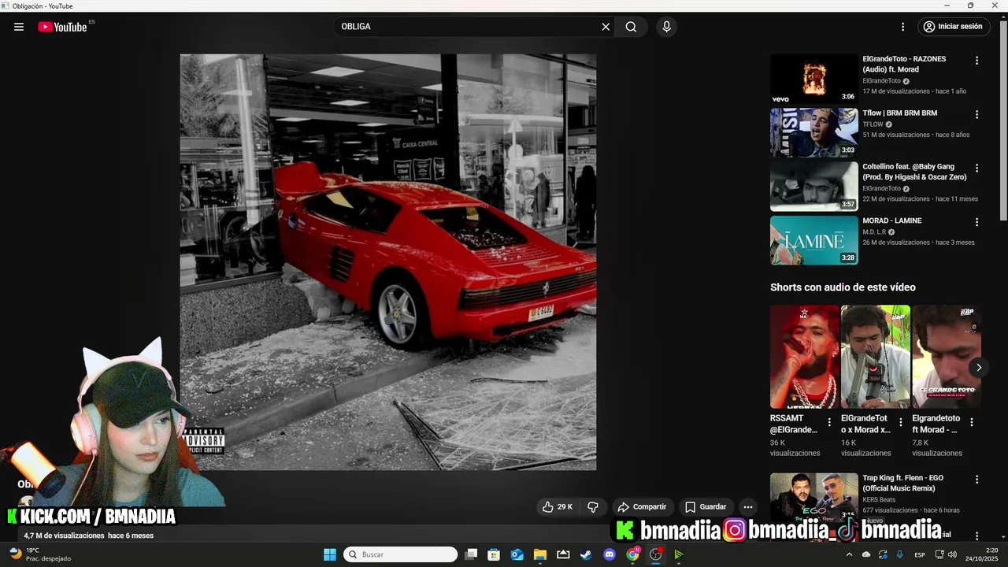Viewport: 1008px width, 567px height.
Task: Go to the YouTube home logo
Action: pyautogui.click(x=62, y=27)
